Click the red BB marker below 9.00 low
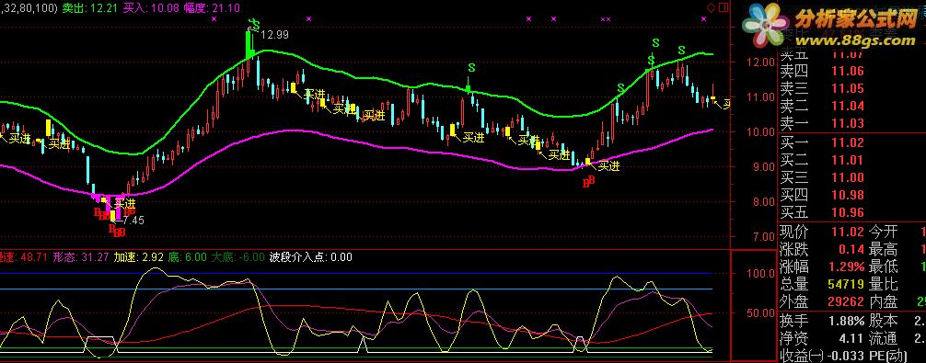The height and width of the screenshot is (363, 926). pos(588,182)
